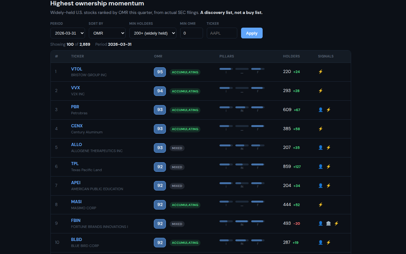Click the lightning signal icon for FBIN
406x254 pixels.
tap(336, 223)
